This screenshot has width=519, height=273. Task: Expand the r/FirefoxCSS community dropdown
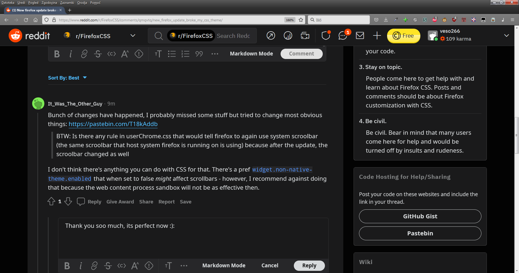[133, 35]
